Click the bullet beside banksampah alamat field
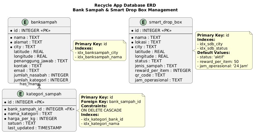This screenshot has width=254, height=133. point(11,42)
